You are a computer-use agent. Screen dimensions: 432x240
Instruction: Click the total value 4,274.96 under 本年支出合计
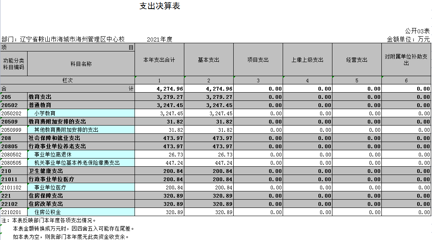point(159,89)
